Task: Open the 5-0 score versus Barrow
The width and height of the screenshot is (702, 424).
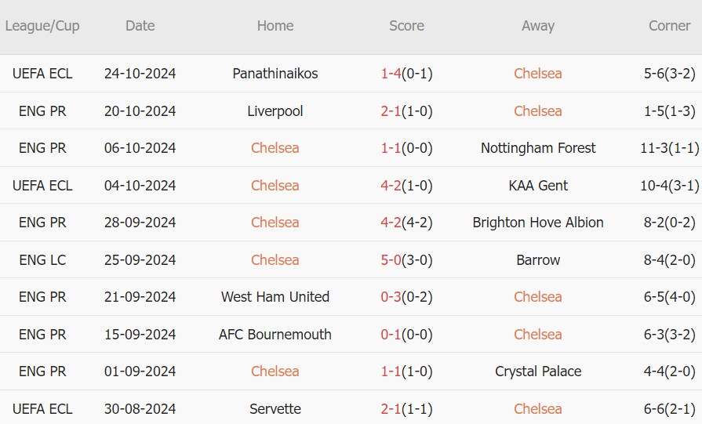Action: tap(391, 260)
